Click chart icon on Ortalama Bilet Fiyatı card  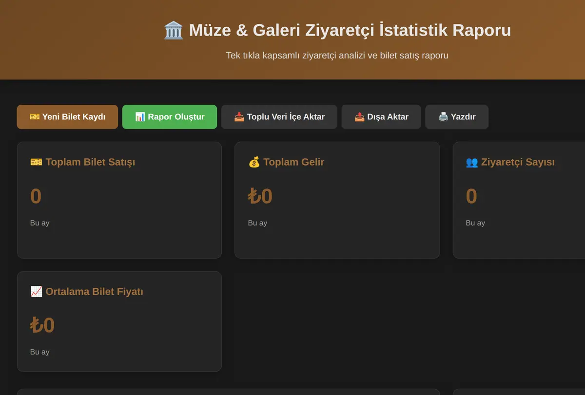pos(36,292)
